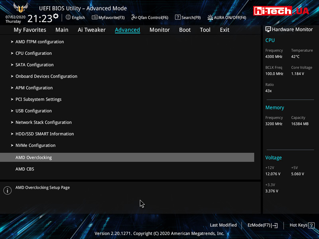319x239 pixels.
Task: Go to the Monitor tab
Action: 159,30
